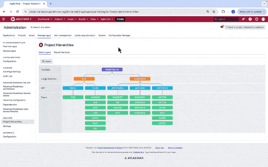268x167 pixels.
Task: Click Search Jira admin field
Action: click(41, 27)
